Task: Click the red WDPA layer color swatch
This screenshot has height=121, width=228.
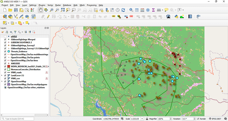Action: pyautogui.click(x=9, y=66)
